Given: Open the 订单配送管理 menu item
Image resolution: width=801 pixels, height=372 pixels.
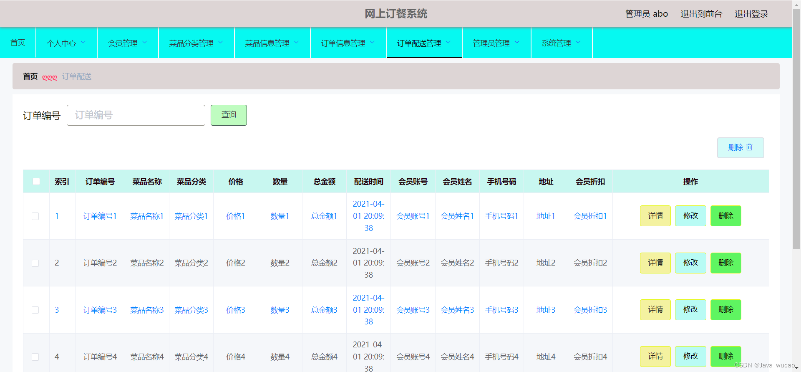Looking at the screenshot, I should pos(424,43).
